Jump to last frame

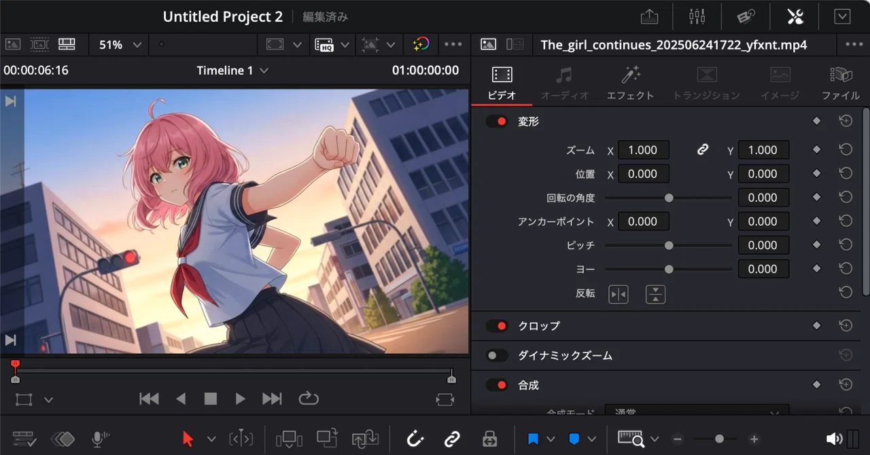tap(272, 399)
